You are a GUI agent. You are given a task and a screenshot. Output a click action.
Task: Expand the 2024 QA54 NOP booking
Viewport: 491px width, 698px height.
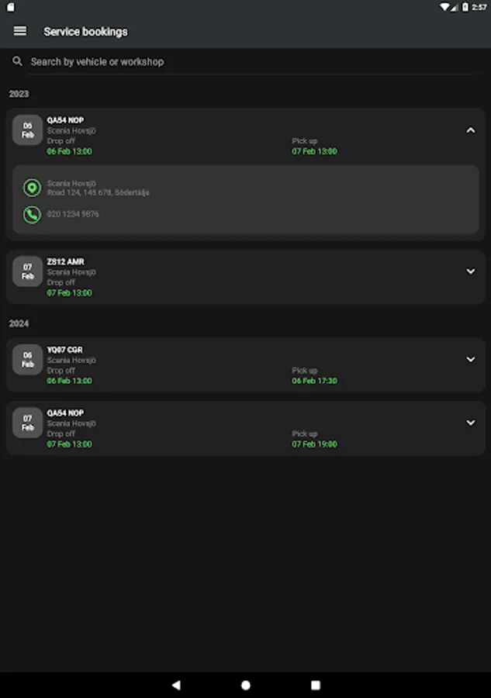click(470, 423)
